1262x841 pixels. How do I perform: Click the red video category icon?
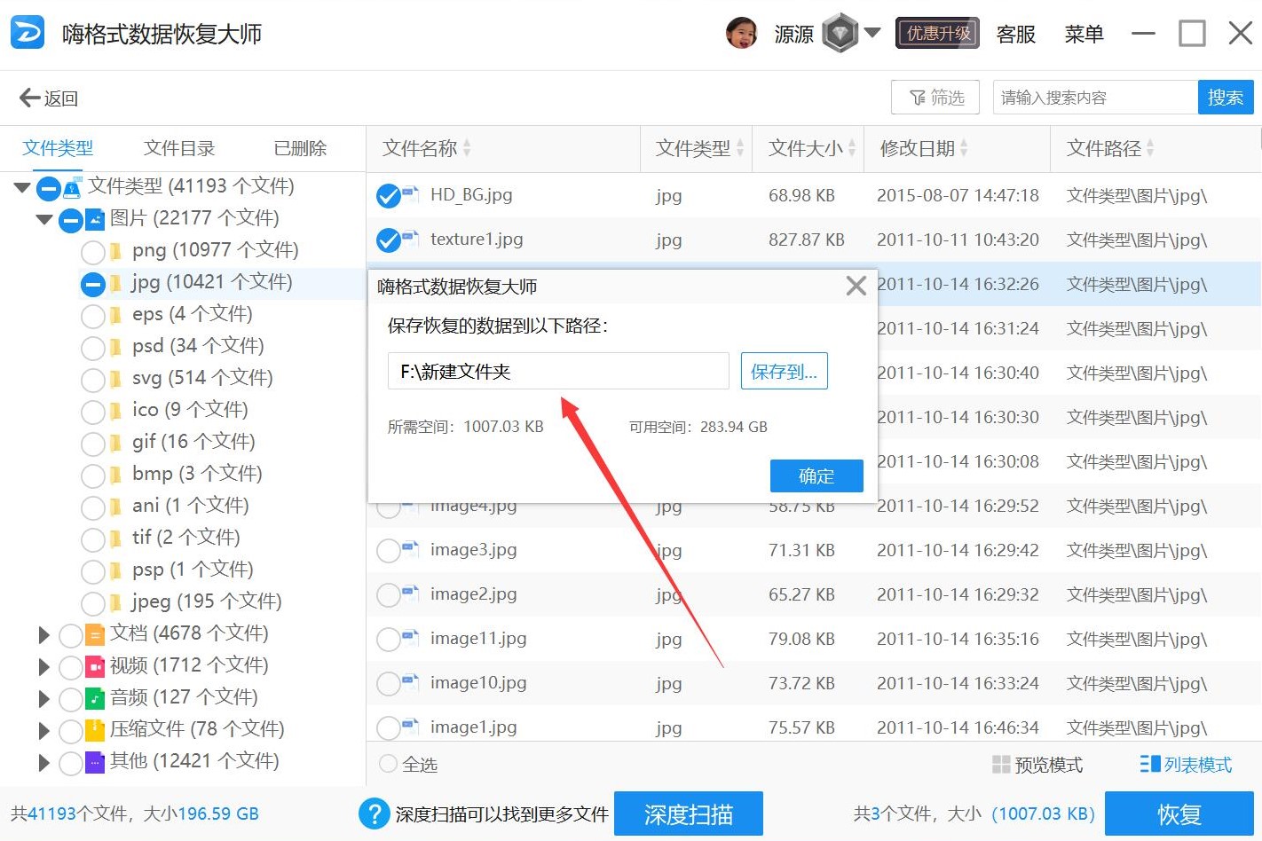tap(95, 666)
